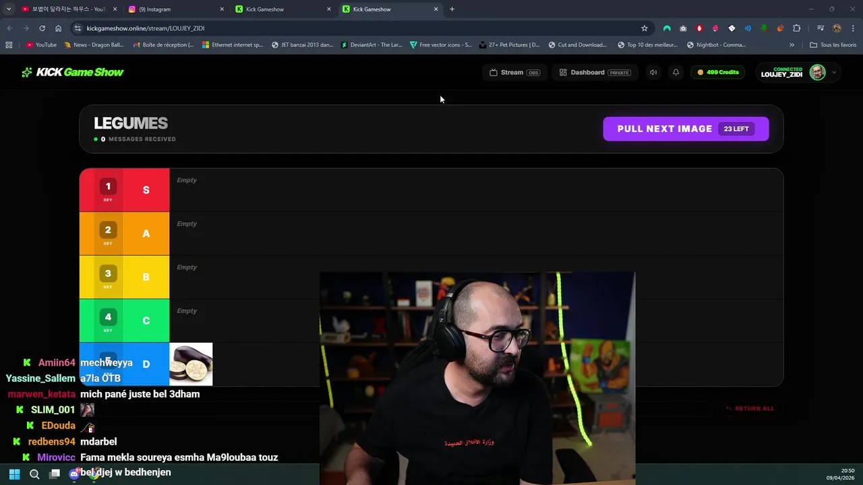Screen dimensions: 863x485
Task: Open the Stream OBS menu item
Action: [515, 72]
